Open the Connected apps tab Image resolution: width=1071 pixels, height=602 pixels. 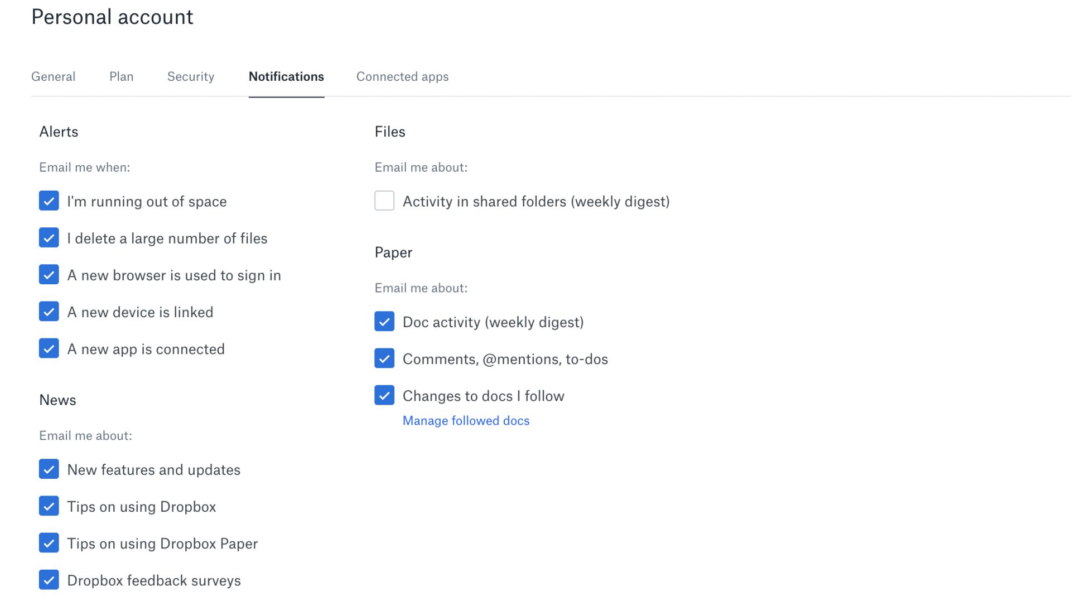click(x=402, y=77)
